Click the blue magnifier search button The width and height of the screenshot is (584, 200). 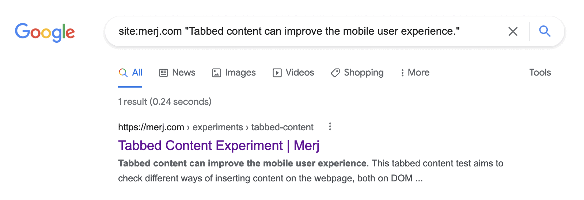pyautogui.click(x=545, y=31)
